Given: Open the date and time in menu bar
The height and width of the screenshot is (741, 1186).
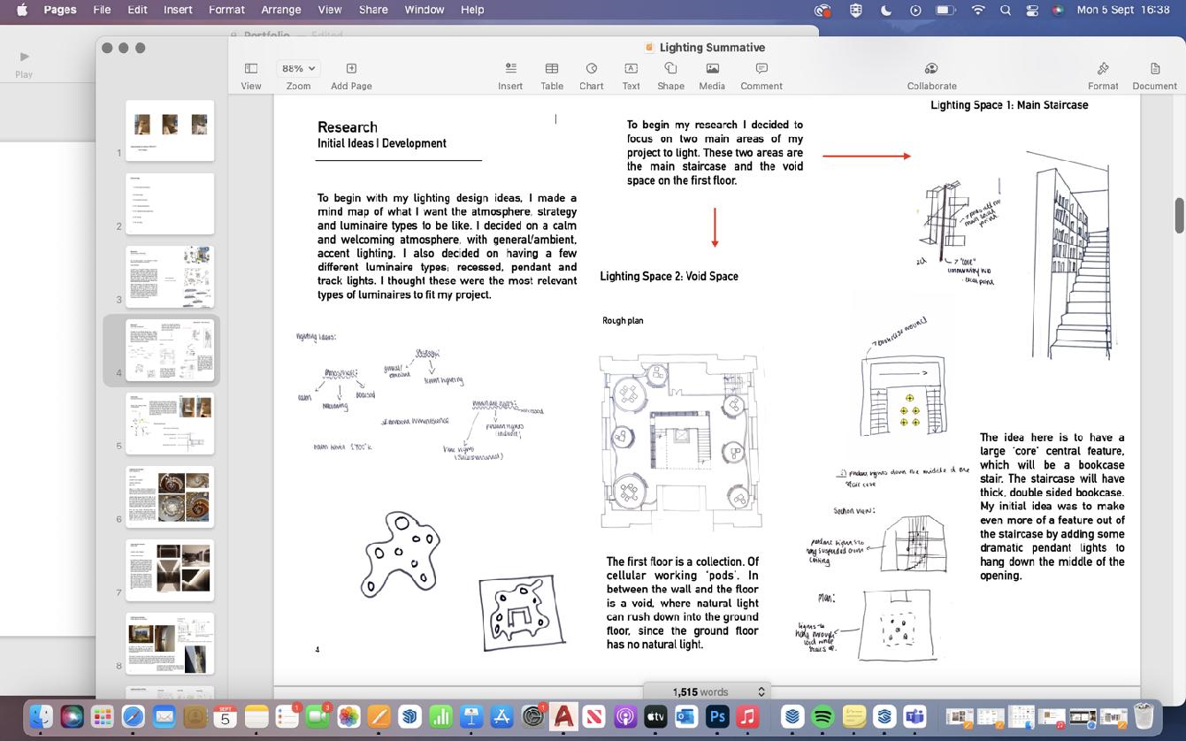Looking at the screenshot, I should (1123, 10).
